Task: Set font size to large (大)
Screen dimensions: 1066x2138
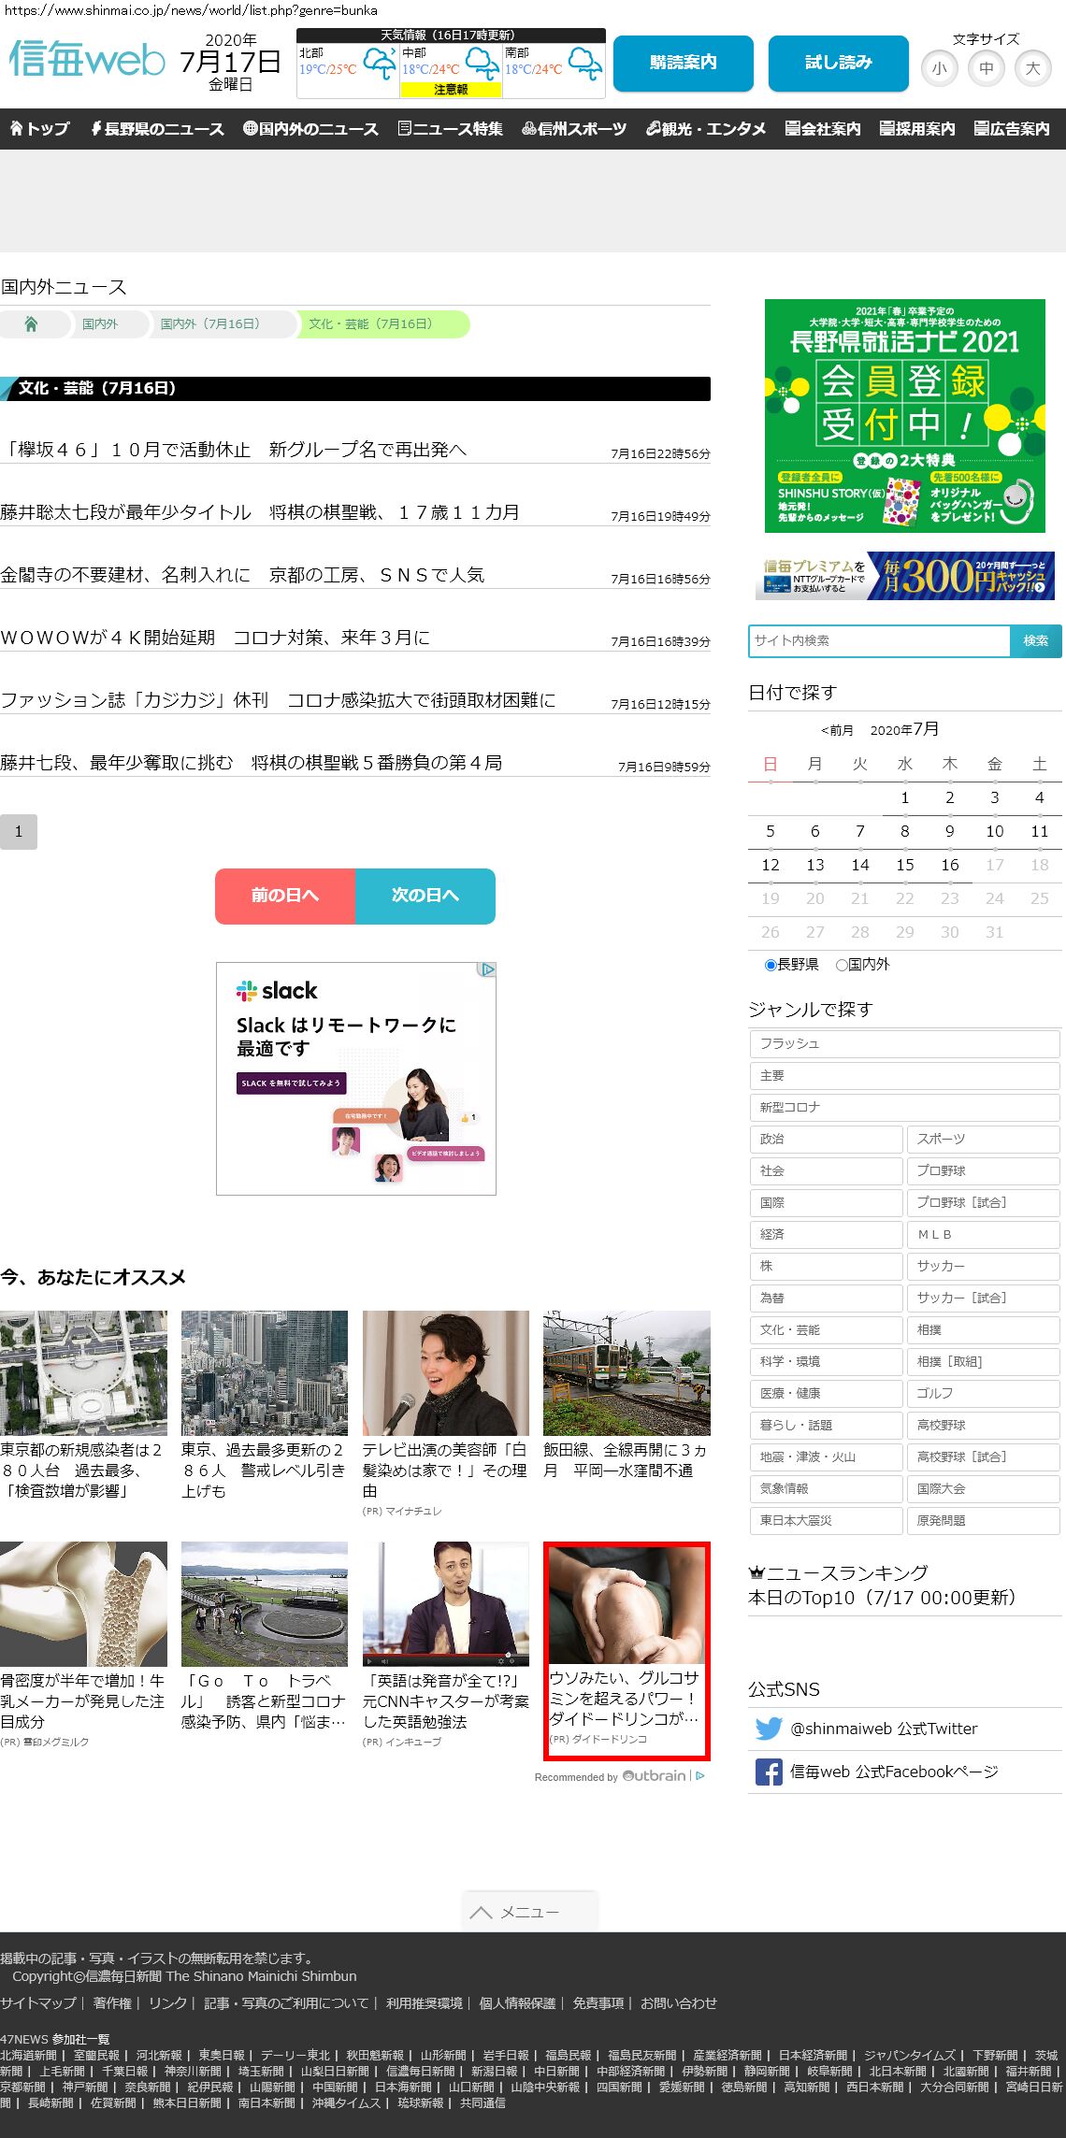Action: [1032, 68]
